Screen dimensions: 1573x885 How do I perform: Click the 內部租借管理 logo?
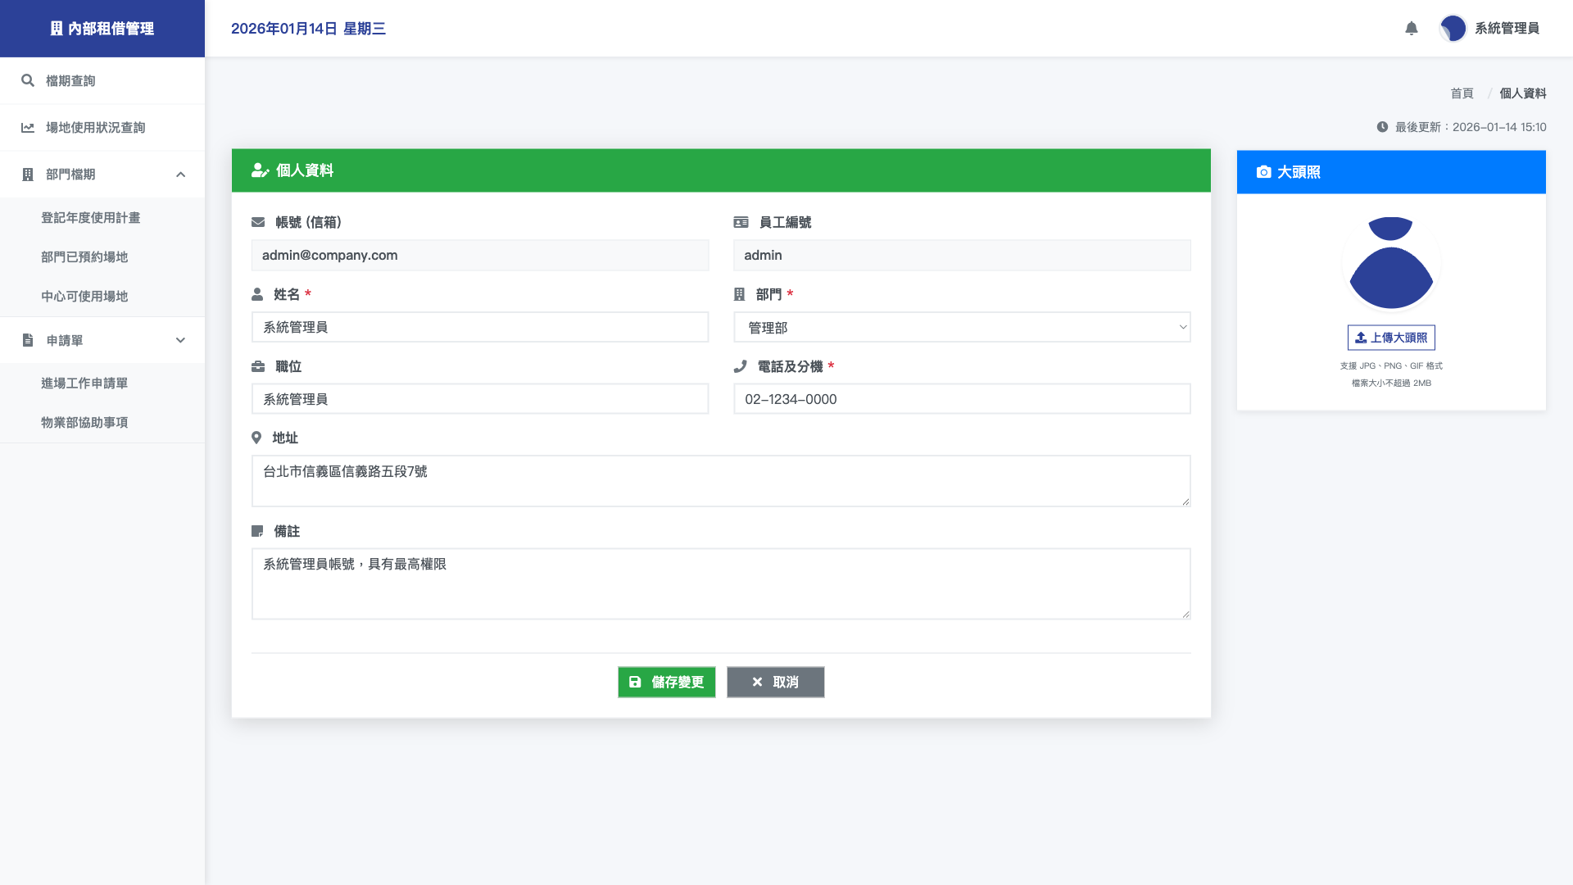[102, 29]
